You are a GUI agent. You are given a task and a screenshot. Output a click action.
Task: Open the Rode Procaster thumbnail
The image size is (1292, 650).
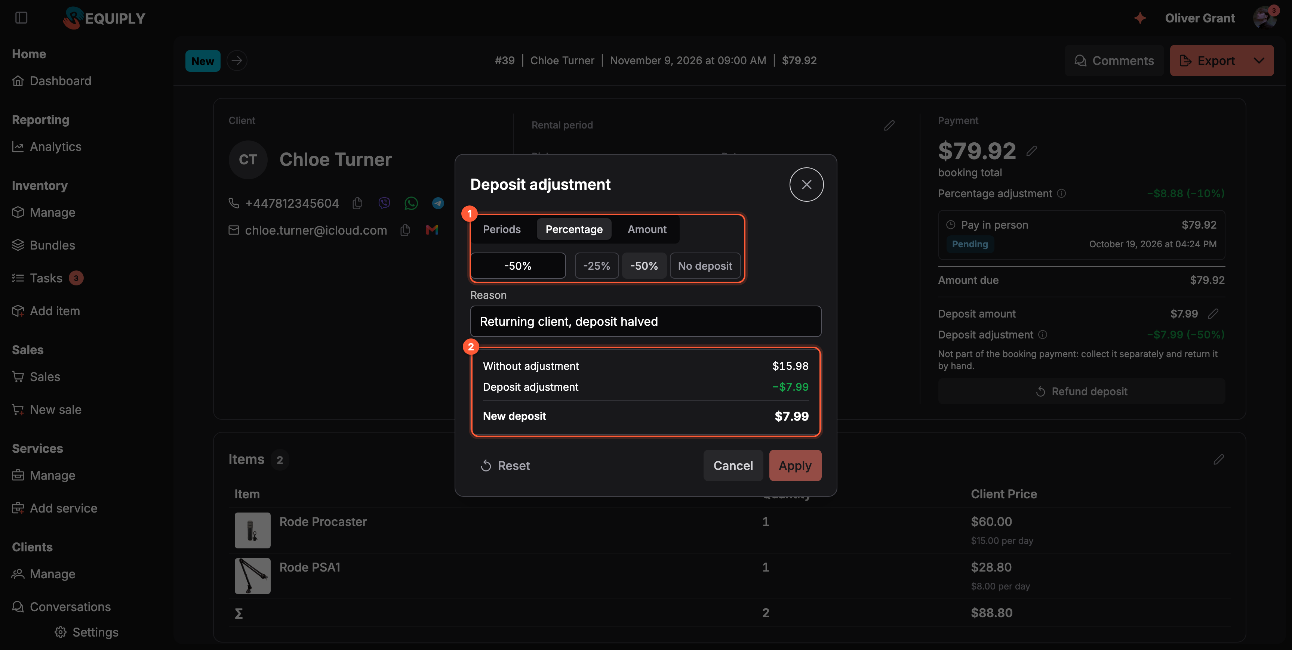(x=252, y=530)
